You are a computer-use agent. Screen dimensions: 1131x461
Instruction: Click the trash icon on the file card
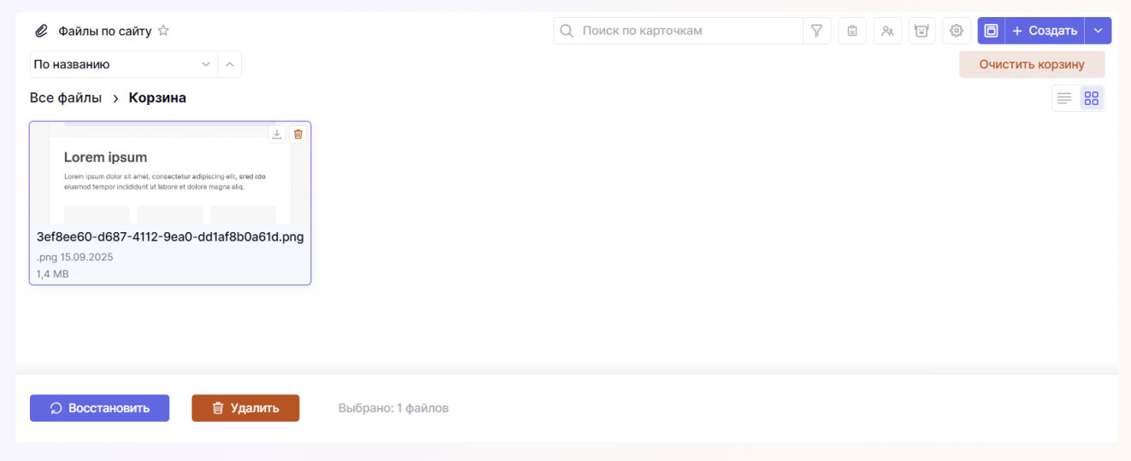(x=297, y=134)
